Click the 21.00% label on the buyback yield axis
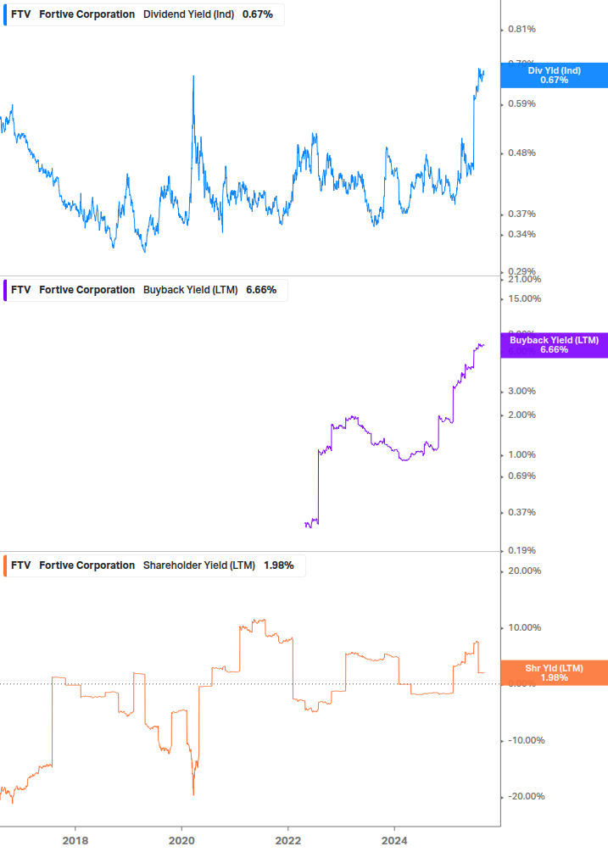Viewport: 608px width, 852px height. [x=523, y=279]
